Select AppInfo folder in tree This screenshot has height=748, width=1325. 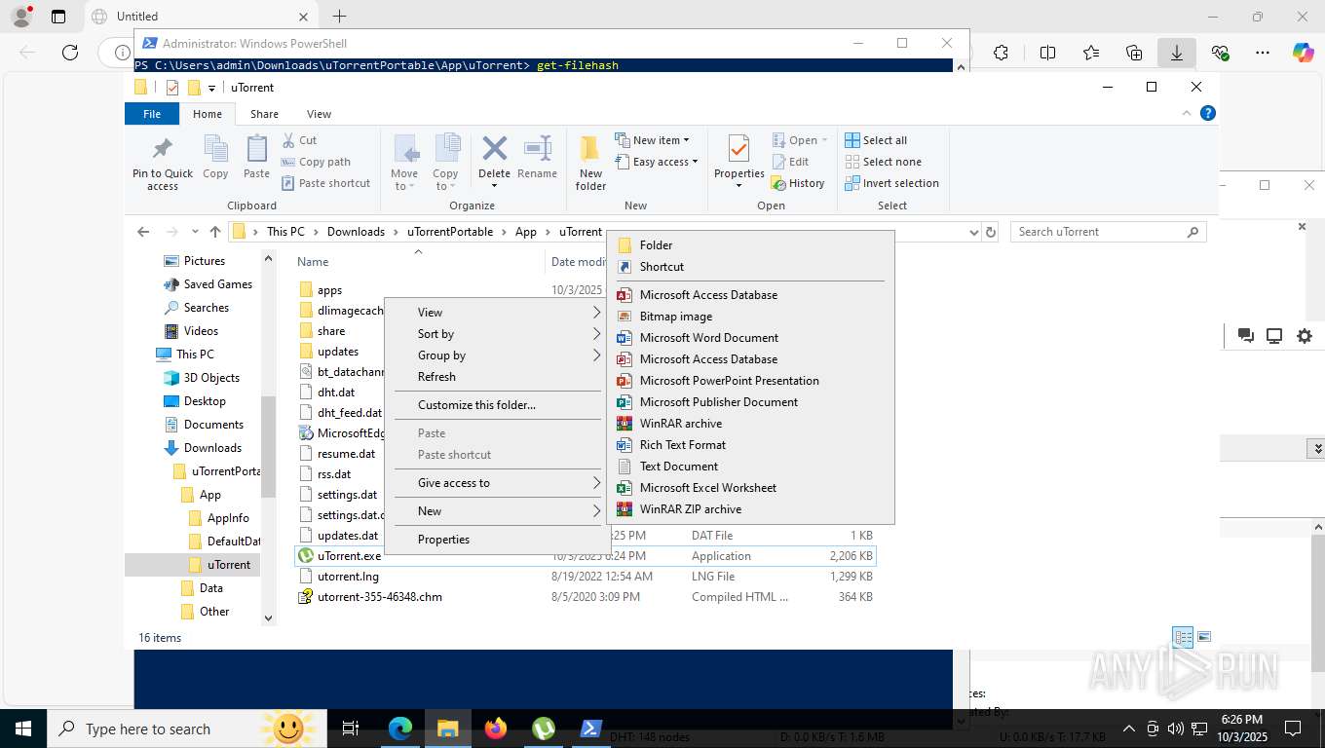[x=228, y=518]
